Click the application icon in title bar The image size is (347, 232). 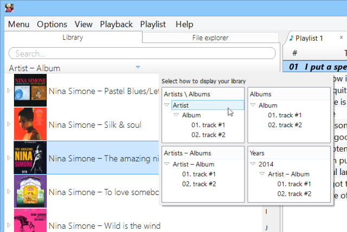click(x=9, y=8)
